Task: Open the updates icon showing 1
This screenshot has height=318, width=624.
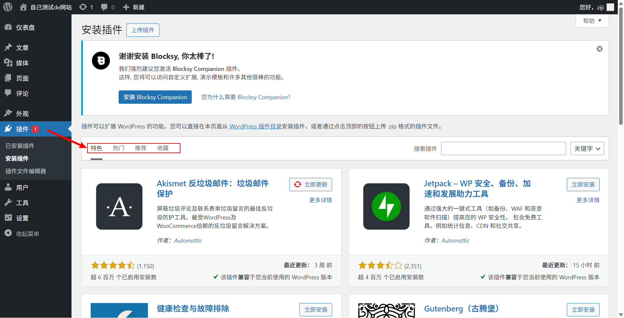Action: tap(86, 7)
